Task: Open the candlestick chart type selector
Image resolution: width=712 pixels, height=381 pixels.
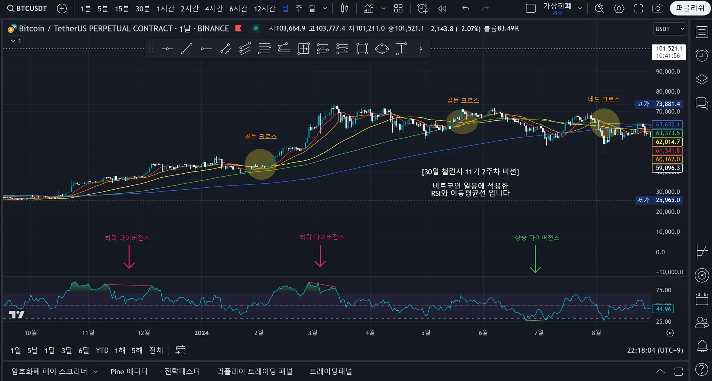Action: [345, 8]
